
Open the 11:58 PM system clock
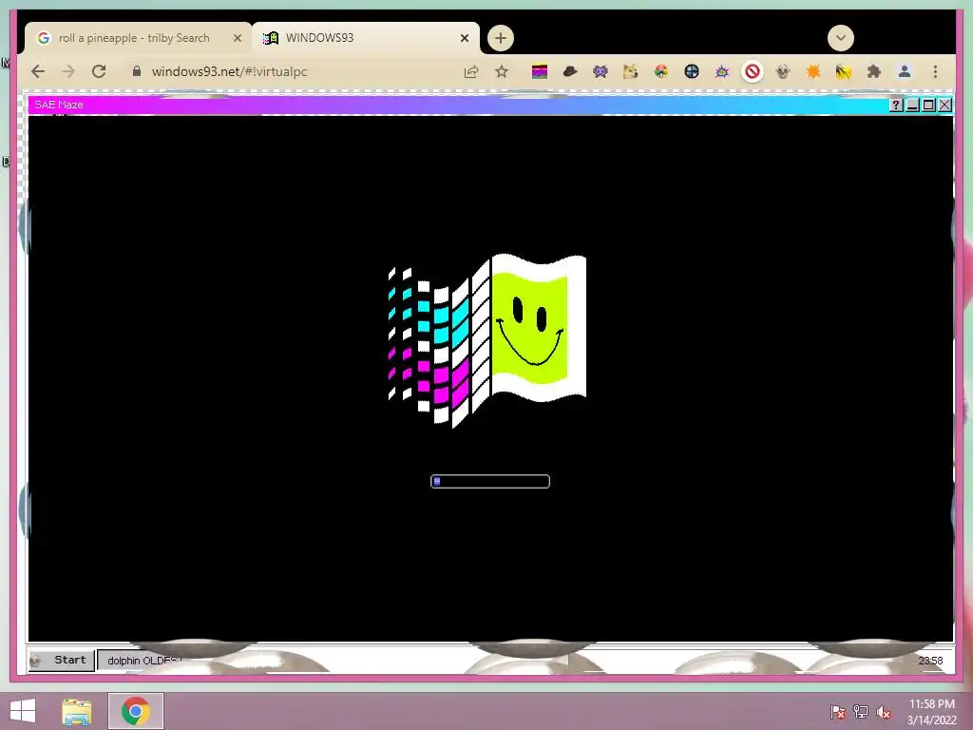931,712
